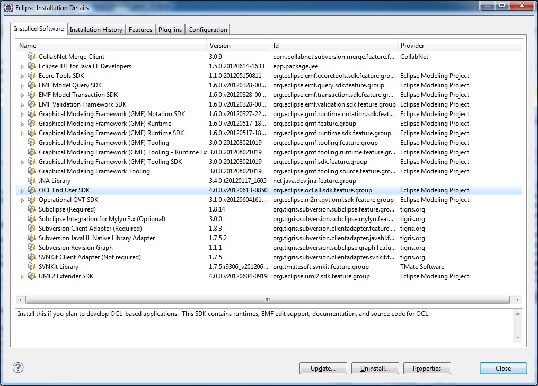The width and height of the screenshot is (538, 386).
Task: Click the description pane scroll down arrow
Action: tap(518, 338)
